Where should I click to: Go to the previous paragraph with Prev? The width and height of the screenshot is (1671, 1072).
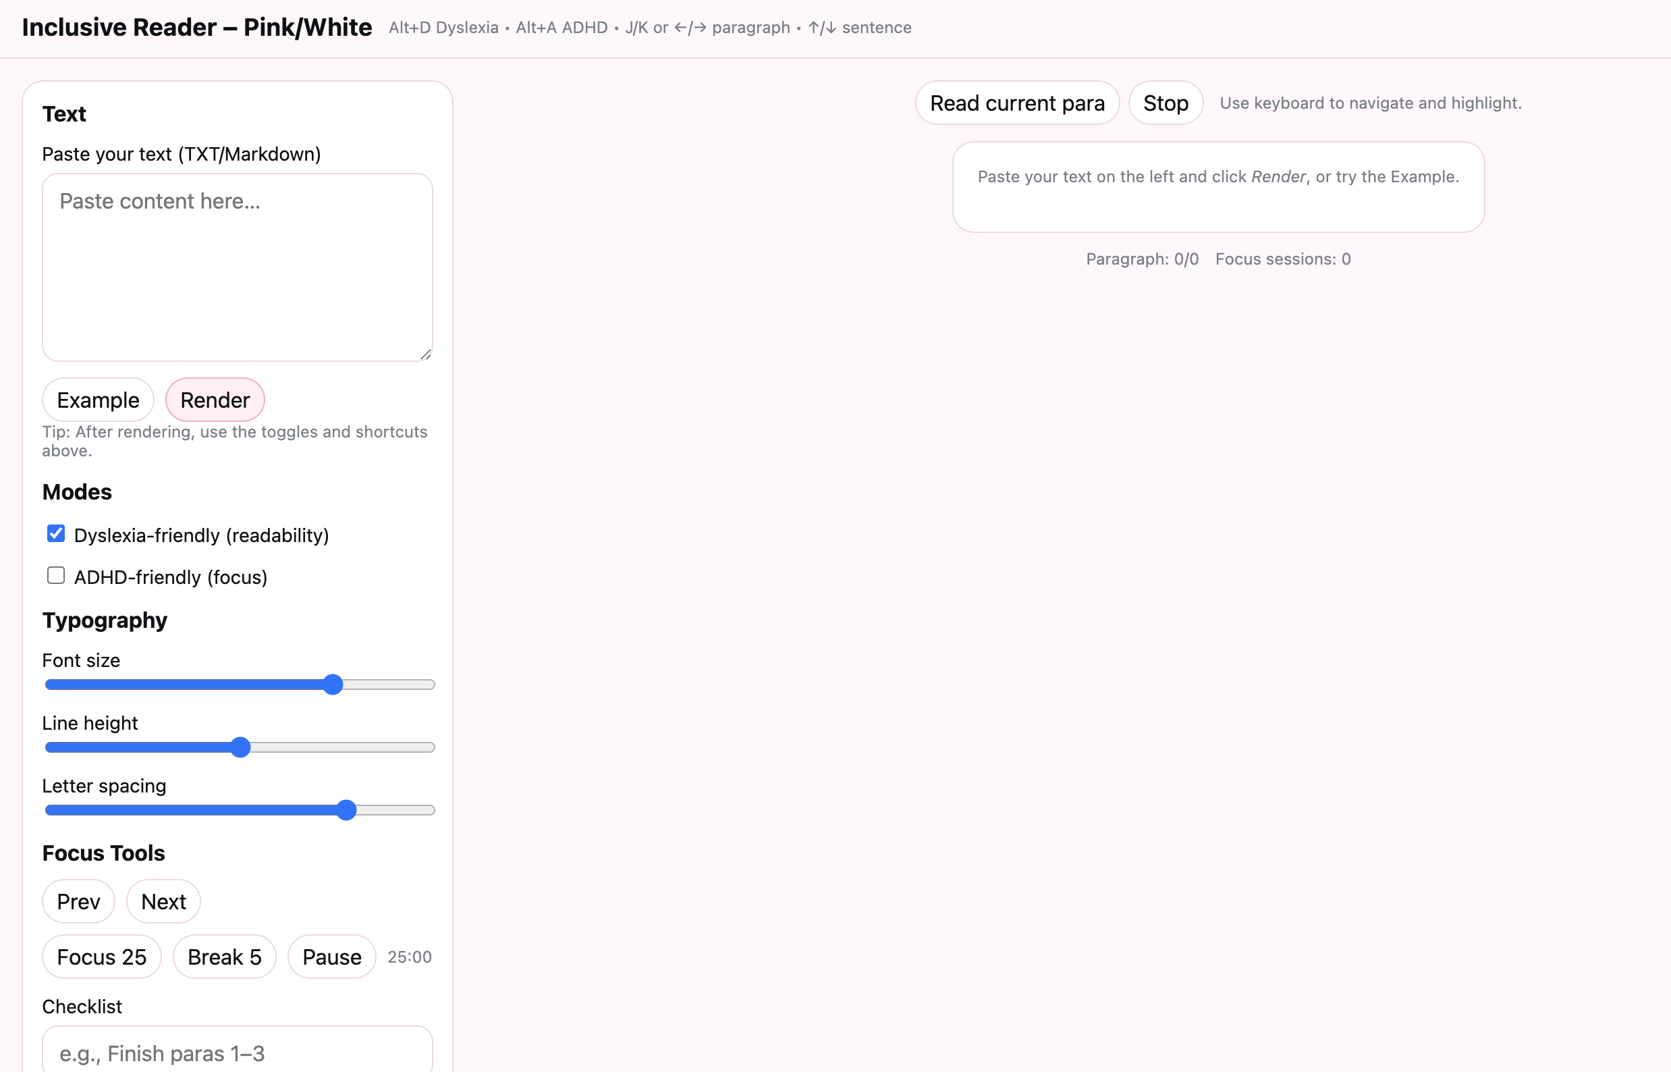tap(78, 901)
